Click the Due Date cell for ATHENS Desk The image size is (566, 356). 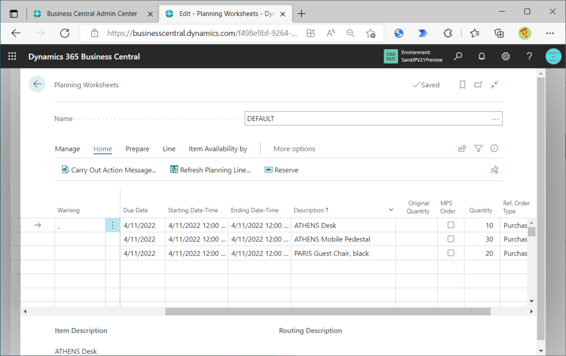[142, 226]
